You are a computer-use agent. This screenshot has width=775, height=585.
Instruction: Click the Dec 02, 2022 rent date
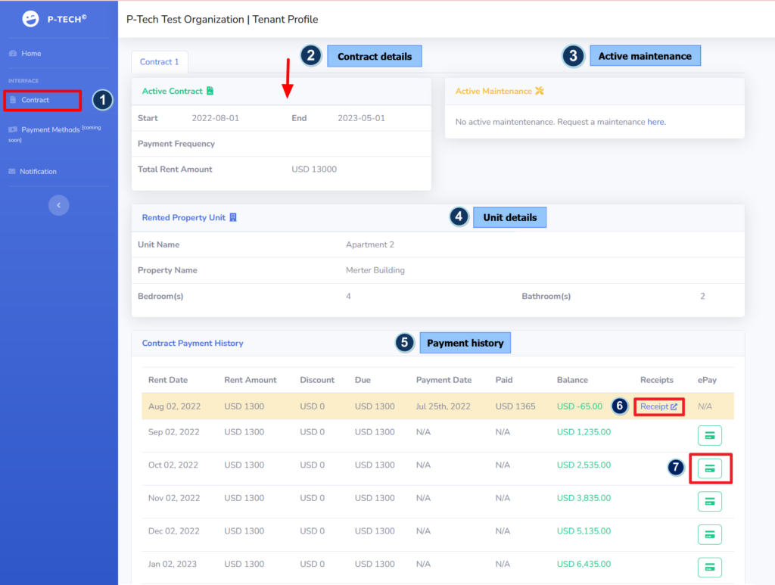174,531
